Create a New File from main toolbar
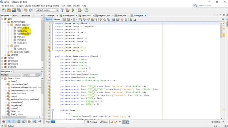228x128 pixels. click(4, 10)
